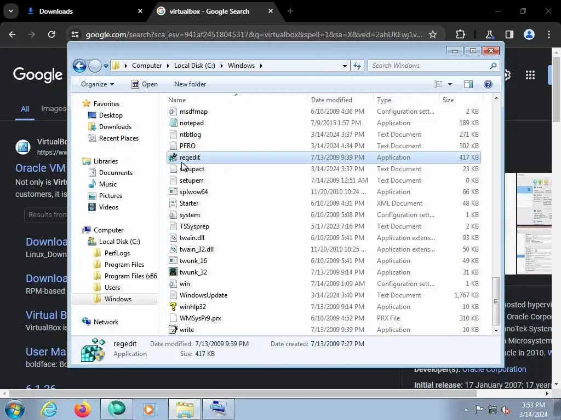
Task: Open Windows Start menu
Action: [15, 409]
